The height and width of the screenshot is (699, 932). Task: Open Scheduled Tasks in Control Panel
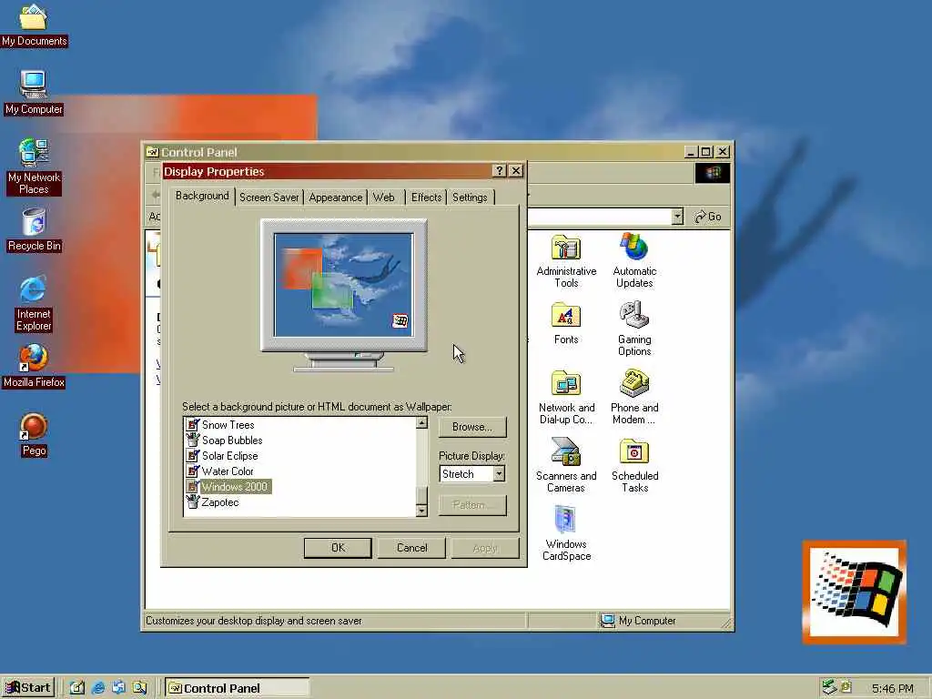tap(634, 465)
